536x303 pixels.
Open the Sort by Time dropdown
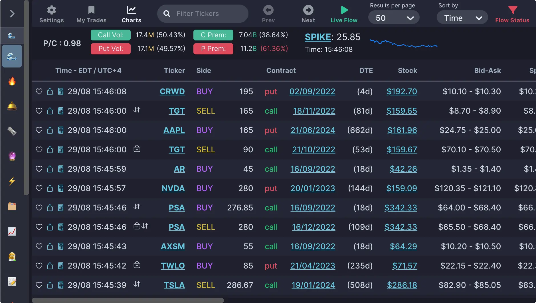point(462,18)
